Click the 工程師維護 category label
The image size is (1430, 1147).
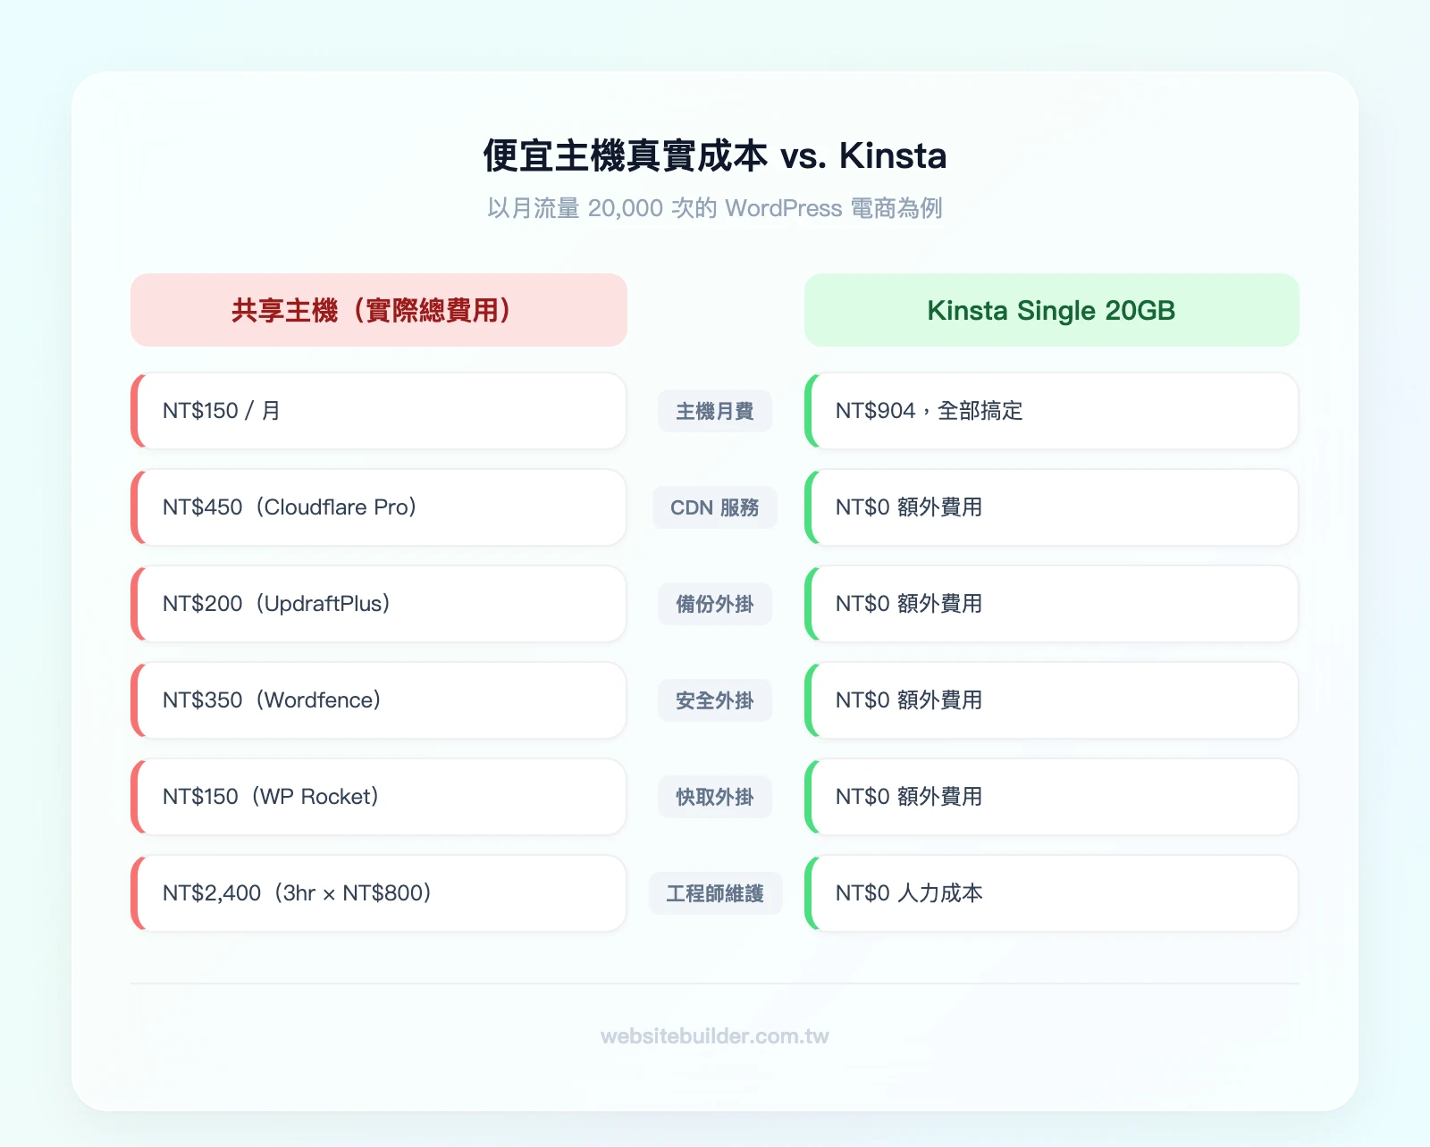click(715, 893)
